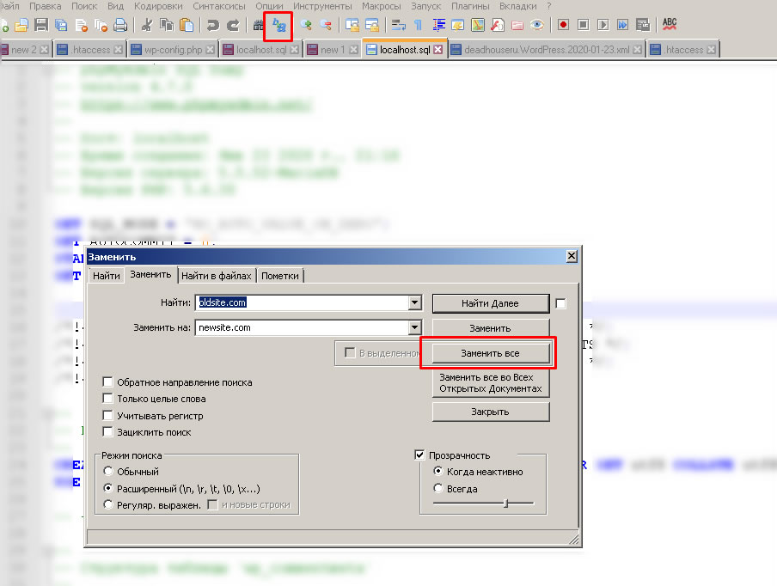
Task: Switch to the Пометки dialog tab
Action: [x=280, y=276]
